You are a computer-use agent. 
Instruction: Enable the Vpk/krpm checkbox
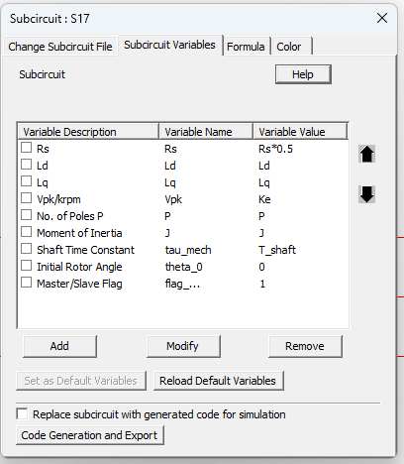(27, 198)
